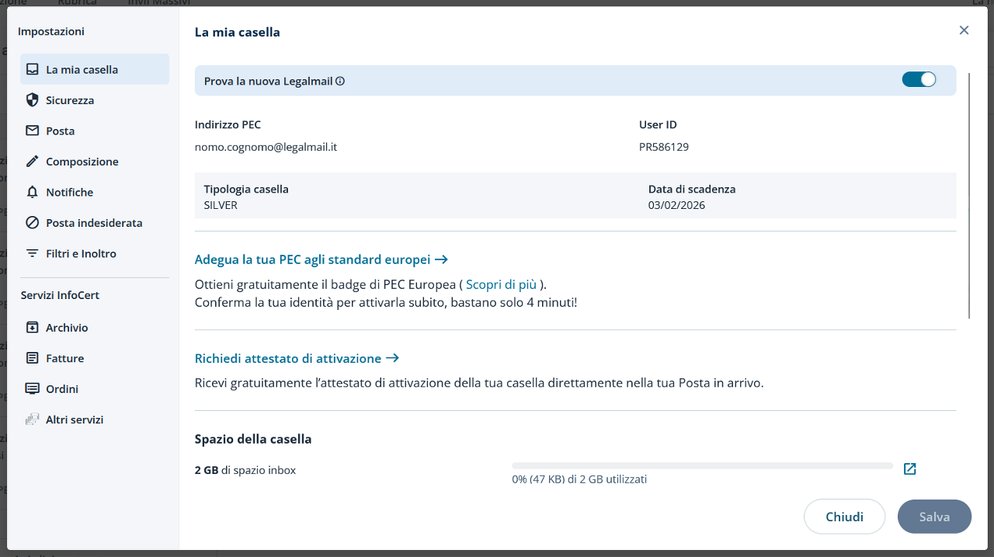This screenshot has height=557, width=994.
Task: Click the Notifiche bell icon
Action: 32,192
